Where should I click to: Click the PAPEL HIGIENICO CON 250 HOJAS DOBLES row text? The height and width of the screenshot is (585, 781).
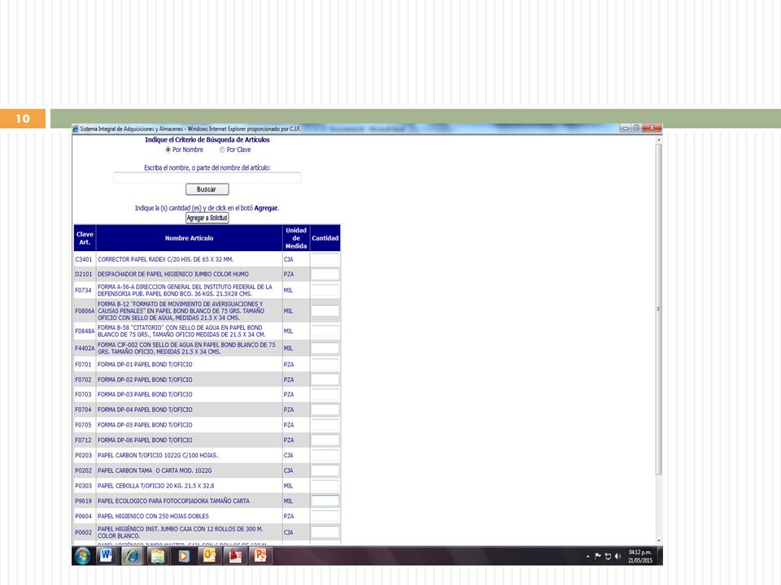click(154, 517)
